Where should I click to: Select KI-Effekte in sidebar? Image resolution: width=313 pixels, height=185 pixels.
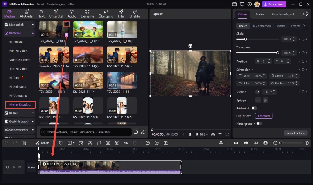pyautogui.click(x=16, y=42)
